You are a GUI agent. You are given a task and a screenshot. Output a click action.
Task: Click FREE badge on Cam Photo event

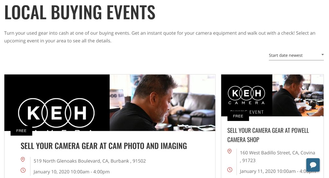pyautogui.click(x=22, y=131)
